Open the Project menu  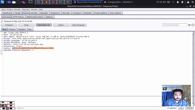coord(10,9)
